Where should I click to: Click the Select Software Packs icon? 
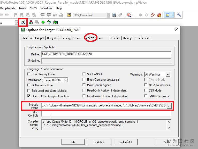coord(49,22)
